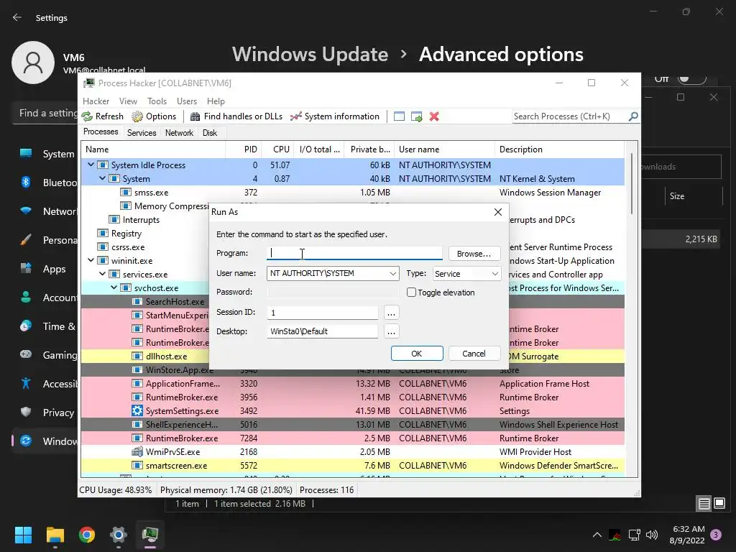Viewport: 736px width, 552px height.
Task: Click the Session ID field
Action: click(x=323, y=312)
